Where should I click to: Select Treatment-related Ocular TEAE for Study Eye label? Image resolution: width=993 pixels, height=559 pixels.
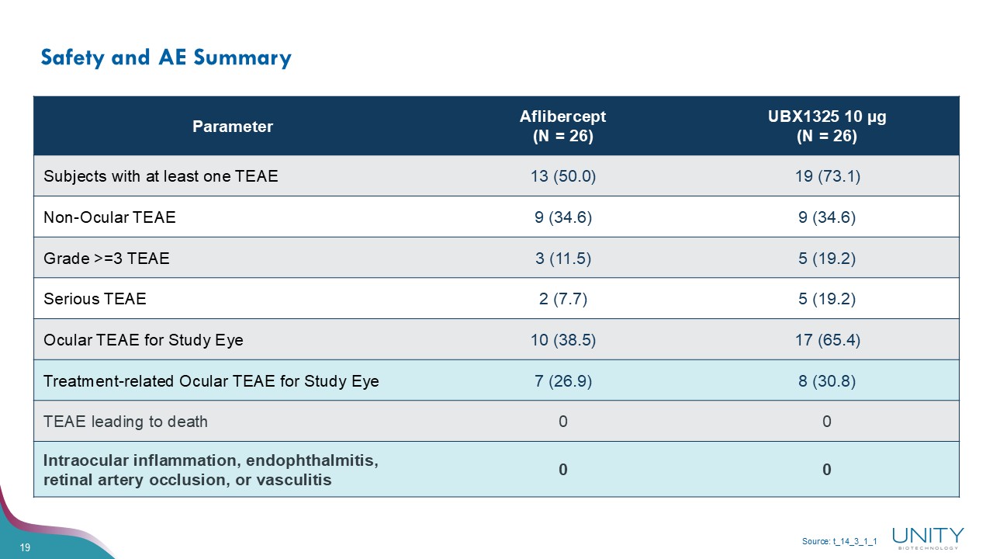coord(211,381)
